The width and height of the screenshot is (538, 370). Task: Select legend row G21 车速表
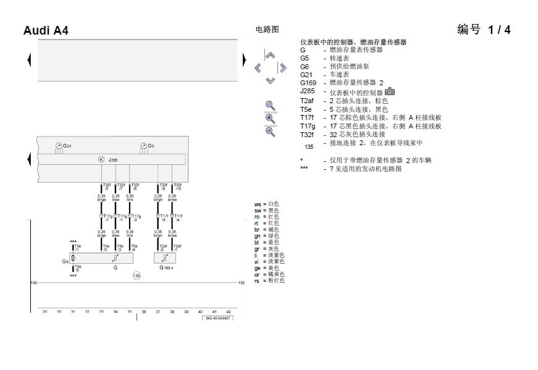click(324, 75)
